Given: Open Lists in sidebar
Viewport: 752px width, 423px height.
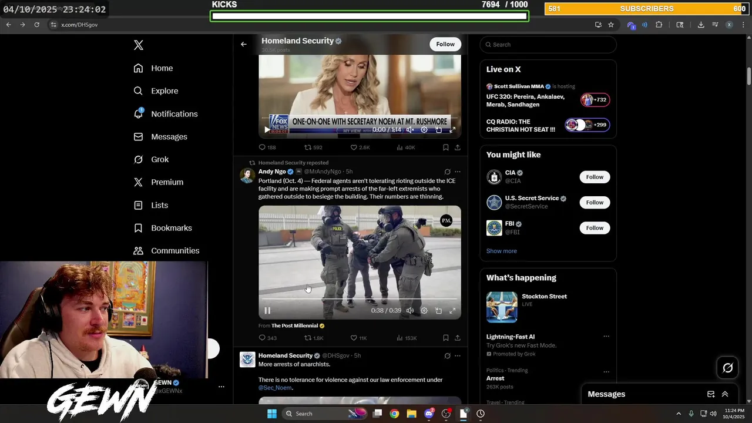Looking at the screenshot, I should [151, 205].
